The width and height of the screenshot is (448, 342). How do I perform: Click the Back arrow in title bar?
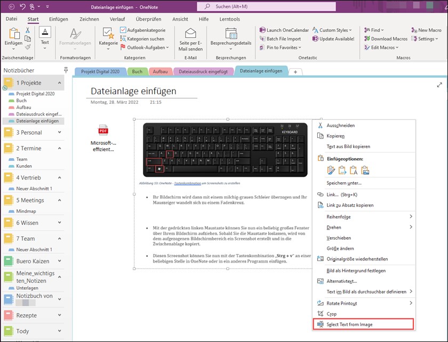[11, 6]
